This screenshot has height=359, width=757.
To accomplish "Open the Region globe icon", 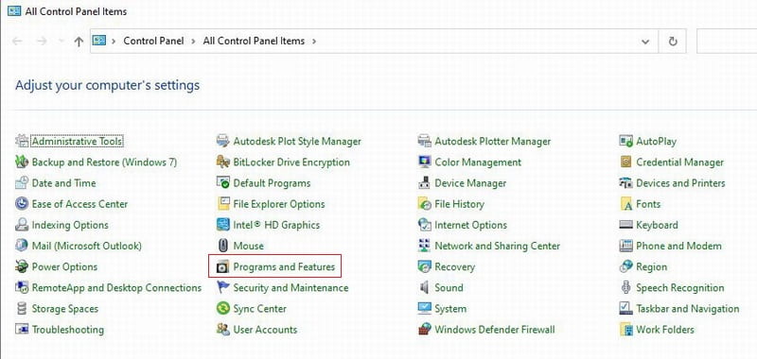I will (x=625, y=266).
